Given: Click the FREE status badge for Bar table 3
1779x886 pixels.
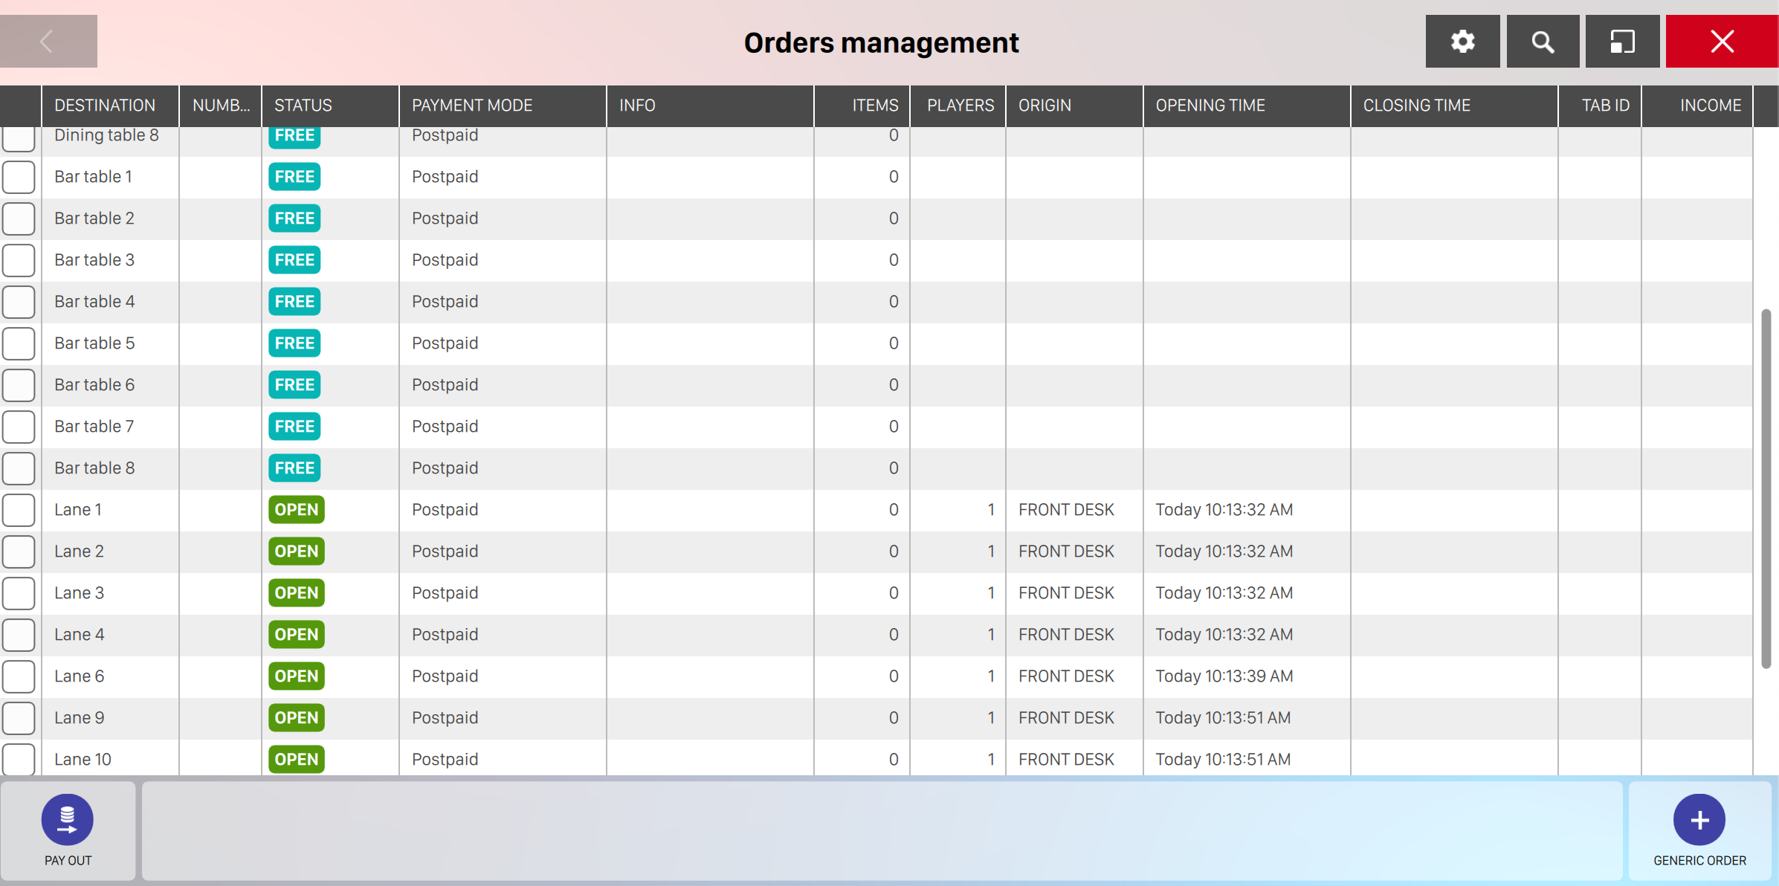Looking at the screenshot, I should tap(294, 260).
